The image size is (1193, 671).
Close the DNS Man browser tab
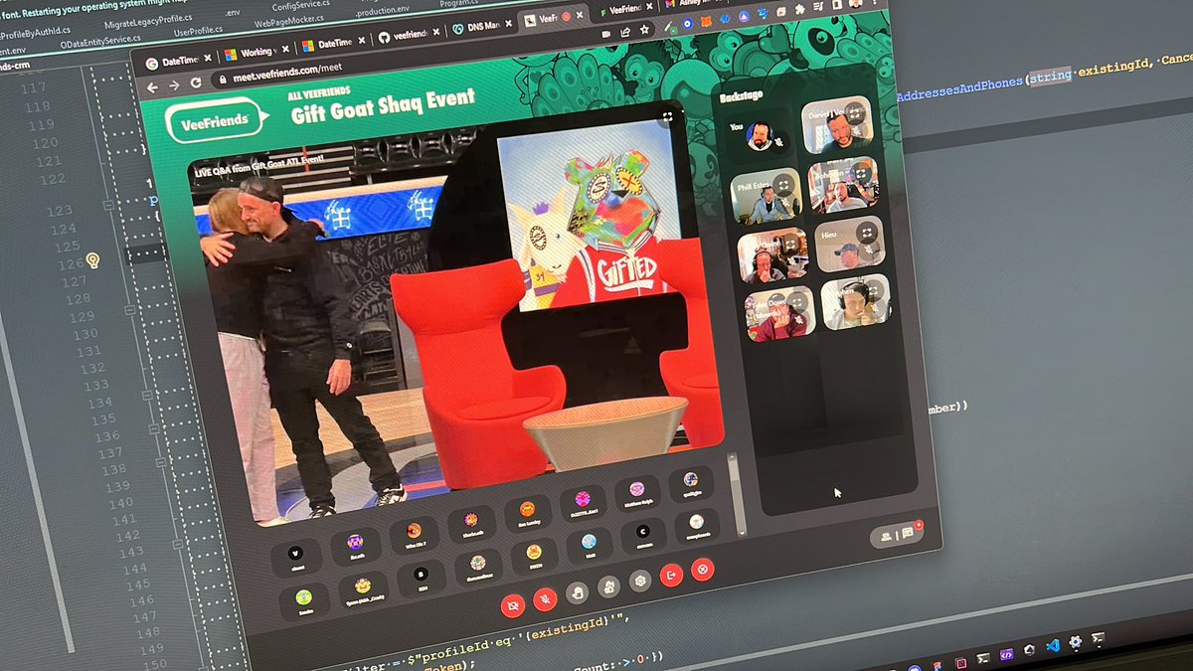[509, 24]
